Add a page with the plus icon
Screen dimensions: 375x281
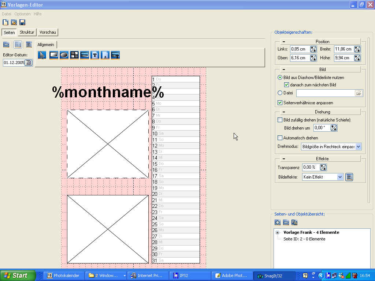tap(278, 222)
